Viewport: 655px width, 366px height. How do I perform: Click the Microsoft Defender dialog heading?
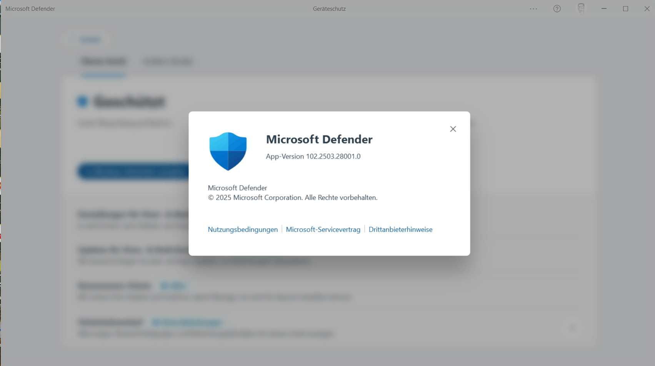tap(319, 139)
